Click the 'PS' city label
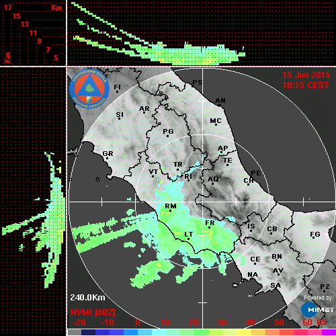 [198, 83]
